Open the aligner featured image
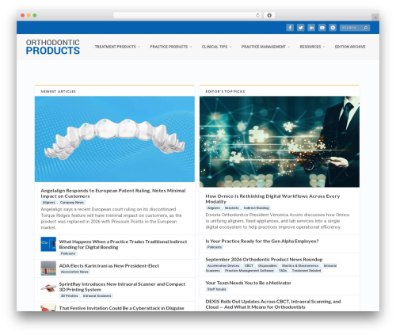The height and width of the screenshot is (335, 396). coord(115,139)
